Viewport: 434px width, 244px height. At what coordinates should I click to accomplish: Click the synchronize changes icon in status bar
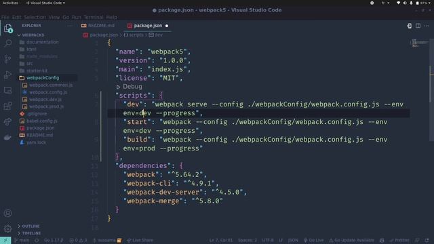[37, 241]
